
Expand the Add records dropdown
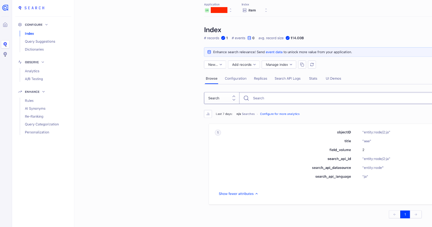point(244,65)
